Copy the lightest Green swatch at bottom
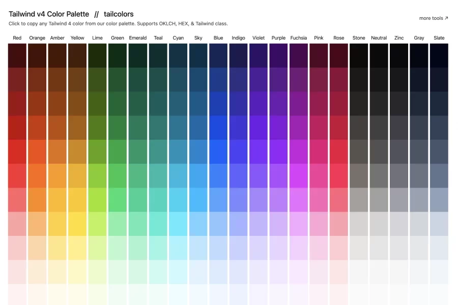This screenshot has height=305, width=458. [118, 294]
